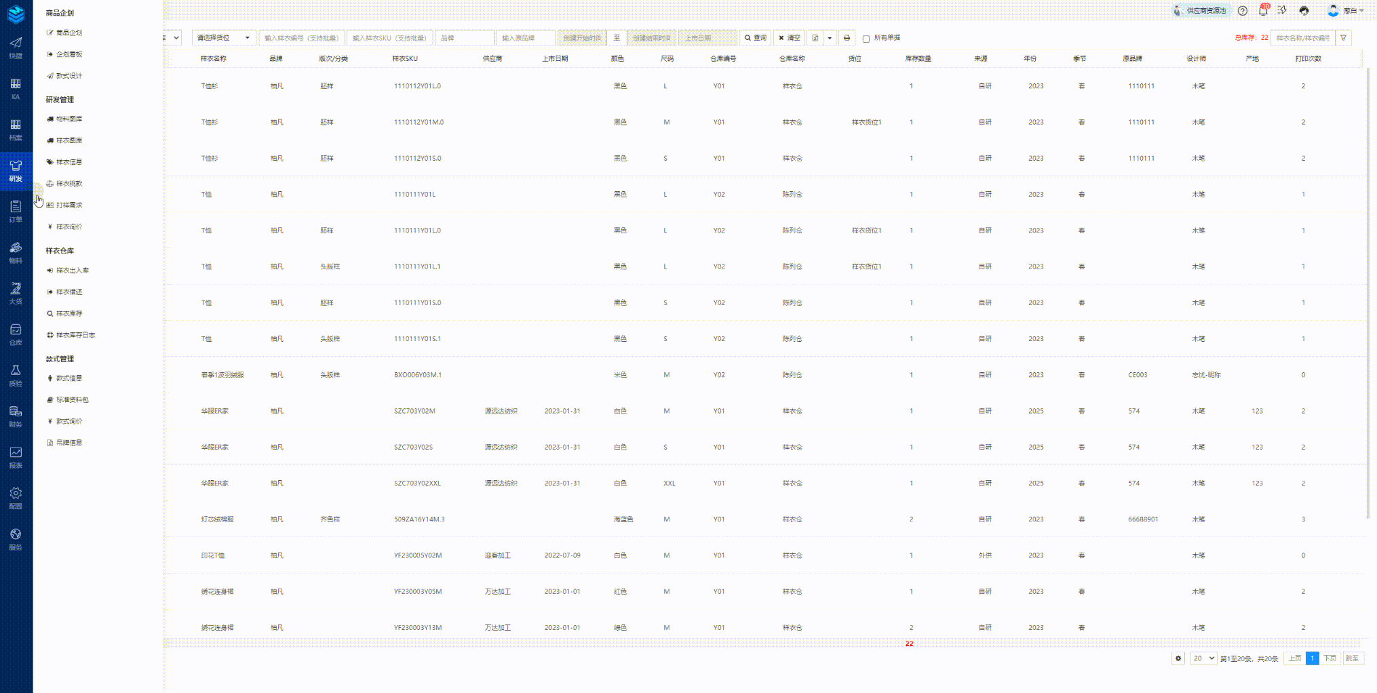
Task: Open 样衣出入库 menu item
Action: pyautogui.click(x=72, y=271)
